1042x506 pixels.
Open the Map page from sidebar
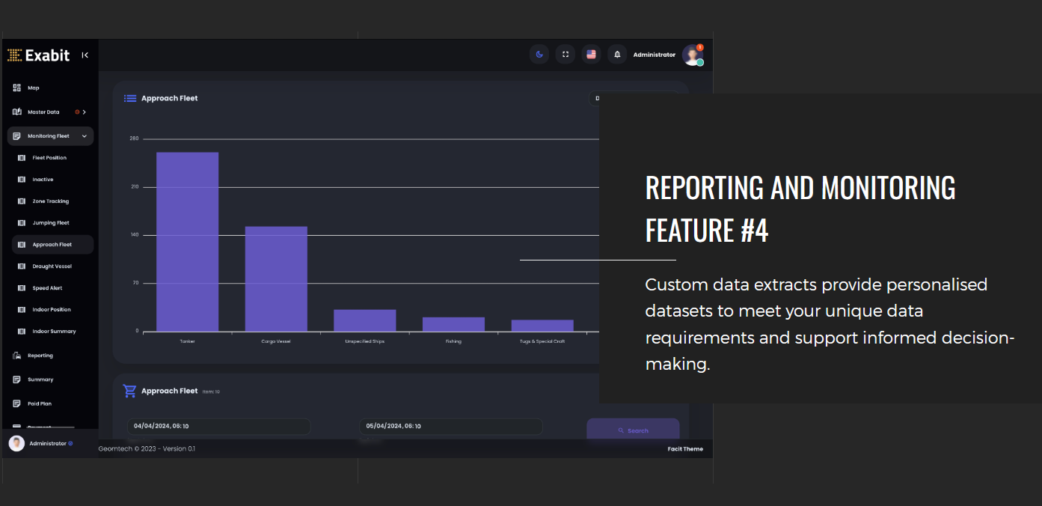pos(33,88)
